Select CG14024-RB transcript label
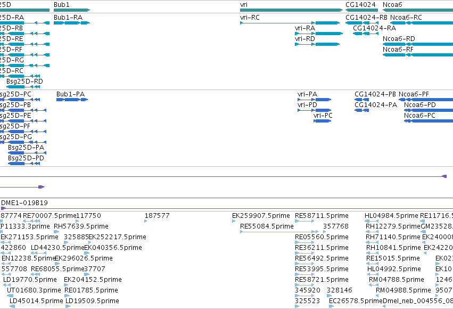 pos(366,18)
